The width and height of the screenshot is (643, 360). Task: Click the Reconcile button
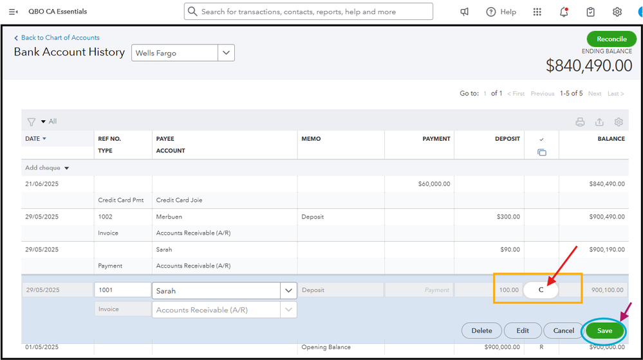pos(611,39)
